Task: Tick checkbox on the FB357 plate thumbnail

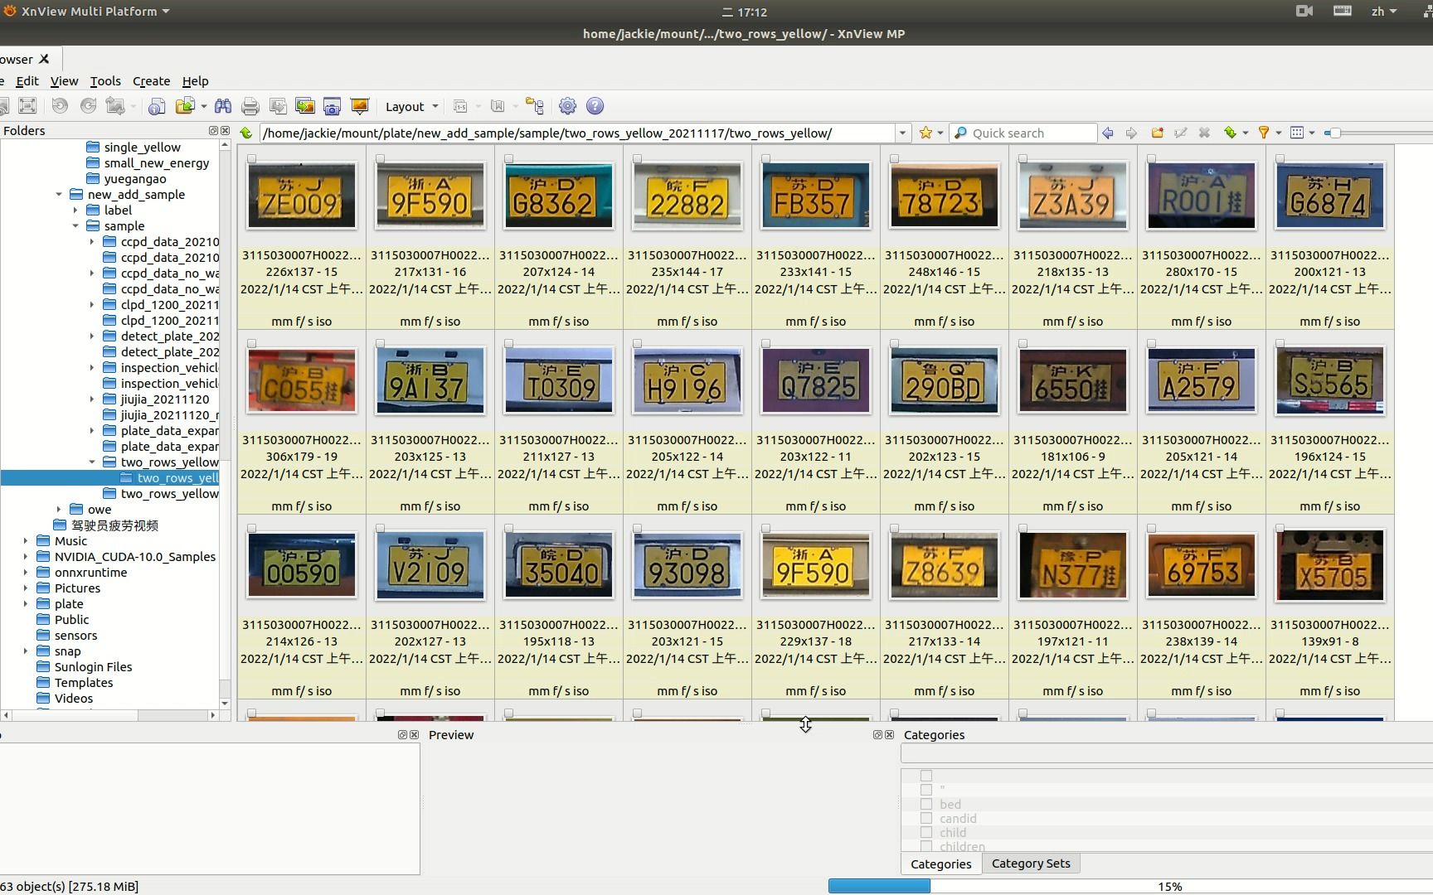Action: click(x=766, y=159)
